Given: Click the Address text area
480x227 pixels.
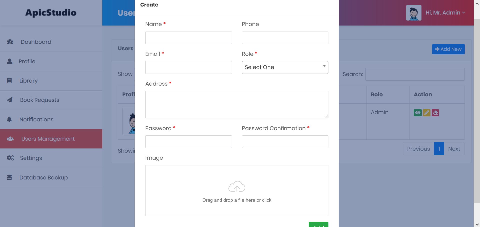Looking at the screenshot, I should tap(237, 104).
